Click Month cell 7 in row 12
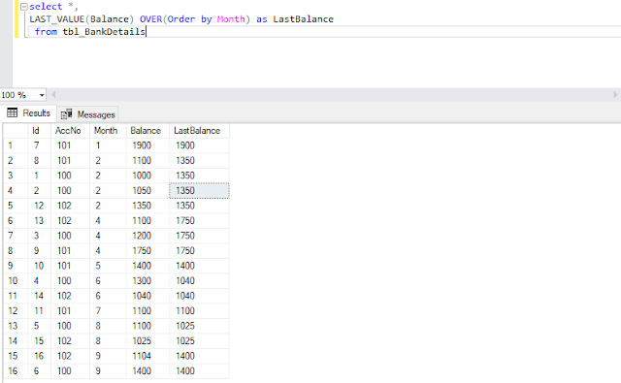This screenshot has height=383, width=621. click(108, 311)
